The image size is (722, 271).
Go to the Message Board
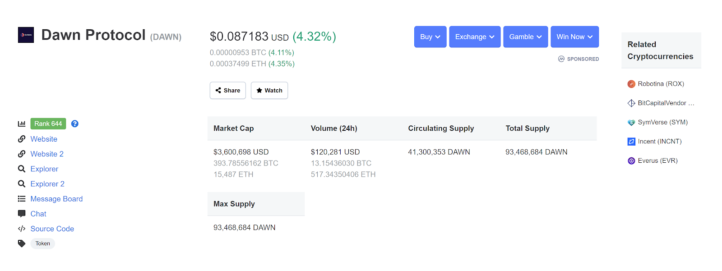coord(56,199)
